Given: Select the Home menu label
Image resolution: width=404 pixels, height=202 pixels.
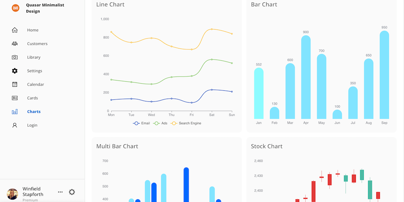Looking at the screenshot, I should (33, 30).
